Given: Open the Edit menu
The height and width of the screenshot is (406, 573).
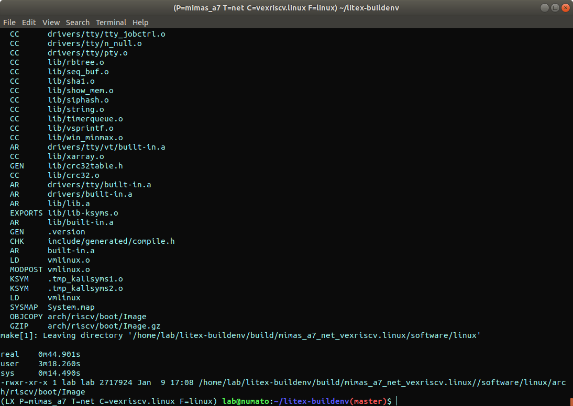Looking at the screenshot, I should 29,22.
